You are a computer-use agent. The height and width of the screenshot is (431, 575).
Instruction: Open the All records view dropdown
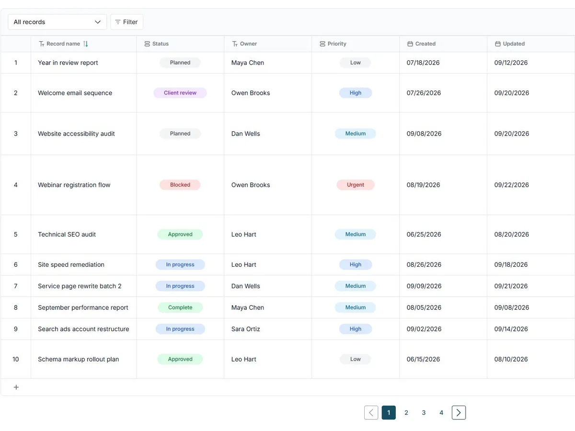(57, 22)
